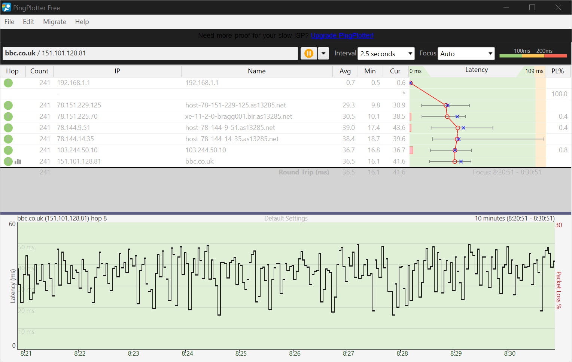Click the green hop circle for 78.144.14.35
The height and width of the screenshot is (362, 572).
click(8, 139)
